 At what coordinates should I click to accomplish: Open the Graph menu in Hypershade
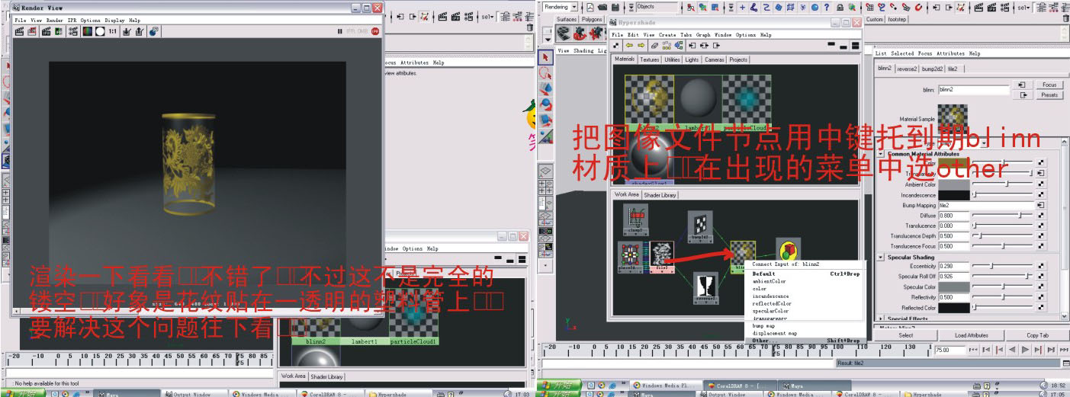pyautogui.click(x=703, y=35)
